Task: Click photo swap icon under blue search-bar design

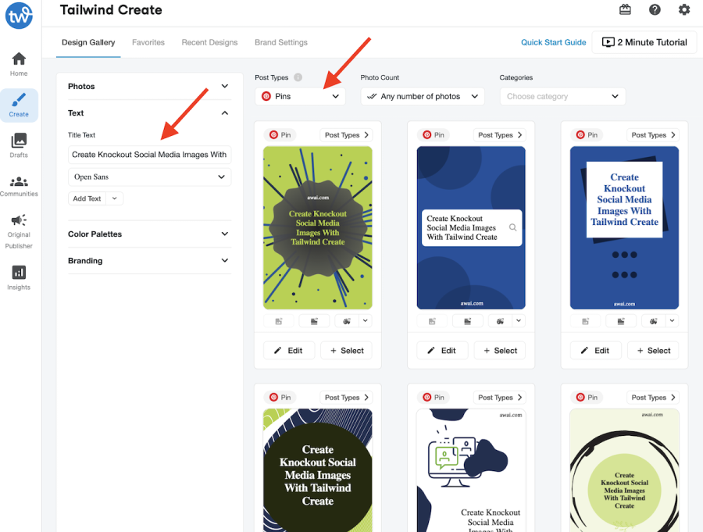Action: click(x=432, y=321)
